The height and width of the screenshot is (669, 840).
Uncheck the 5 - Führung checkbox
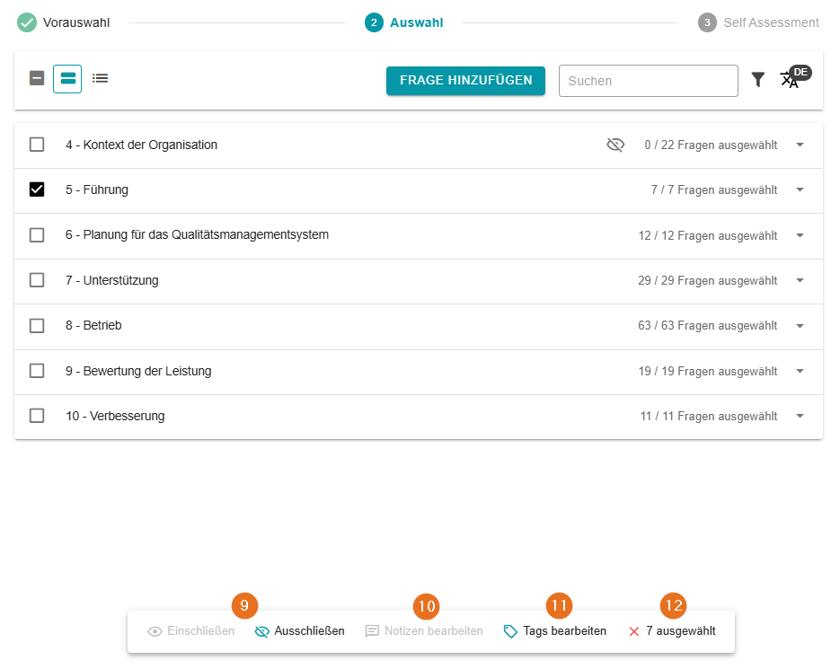tap(37, 189)
